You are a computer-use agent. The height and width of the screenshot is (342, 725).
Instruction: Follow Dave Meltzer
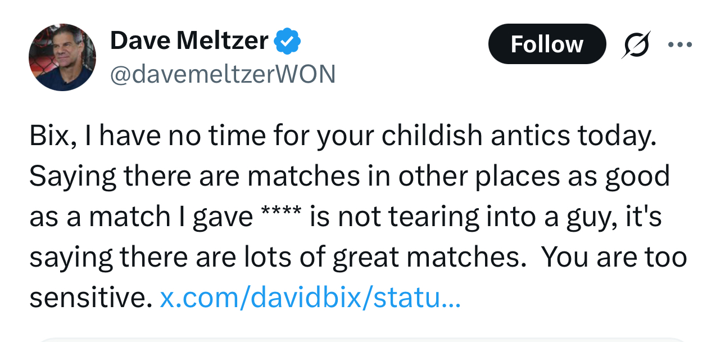(x=546, y=44)
